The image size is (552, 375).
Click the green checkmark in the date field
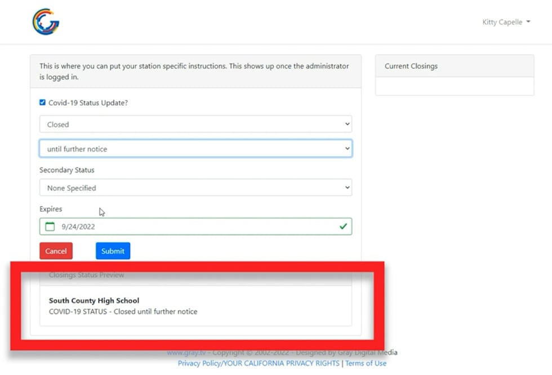(x=343, y=227)
